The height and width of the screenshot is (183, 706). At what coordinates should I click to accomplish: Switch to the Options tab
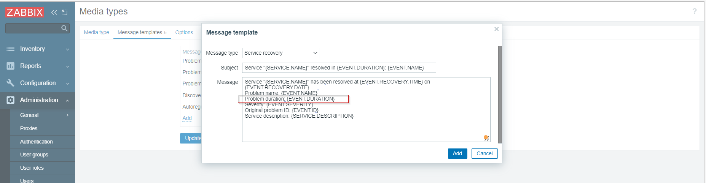(x=184, y=32)
